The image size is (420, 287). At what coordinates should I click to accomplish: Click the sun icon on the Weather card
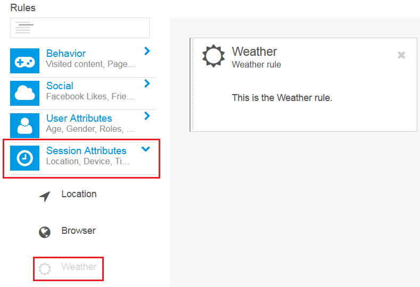[213, 56]
